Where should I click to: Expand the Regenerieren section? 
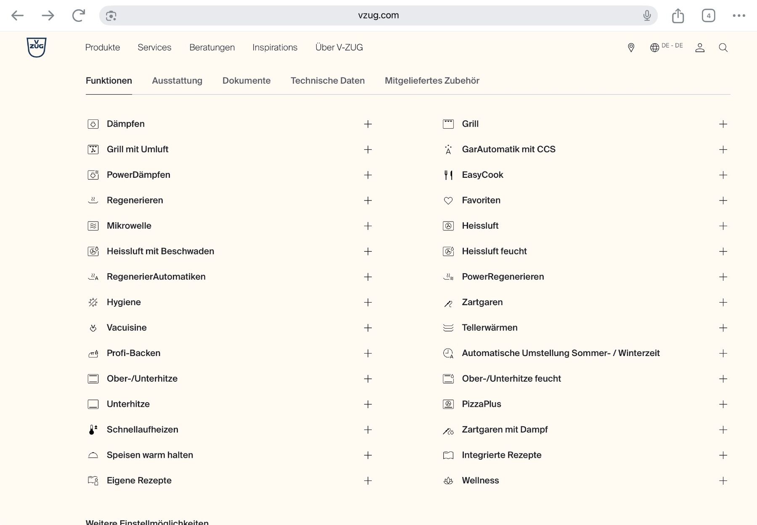pyautogui.click(x=368, y=201)
